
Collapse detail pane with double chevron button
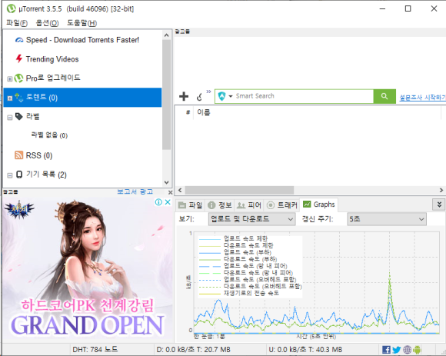pyautogui.click(x=439, y=205)
